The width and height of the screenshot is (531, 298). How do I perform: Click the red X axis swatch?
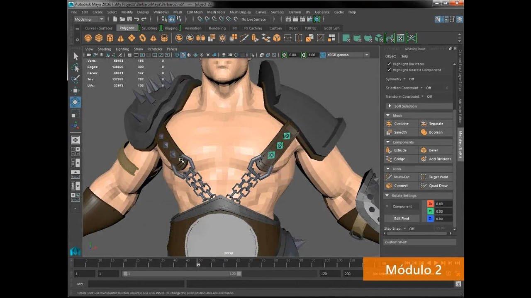point(430,204)
